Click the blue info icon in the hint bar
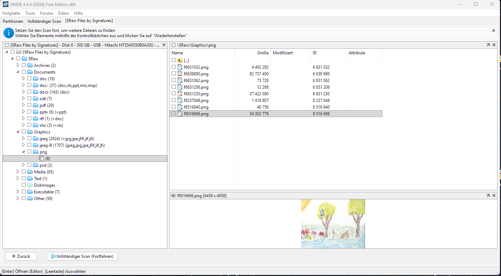This screenshot has height=276, width=501. click(x=9, y=33)
